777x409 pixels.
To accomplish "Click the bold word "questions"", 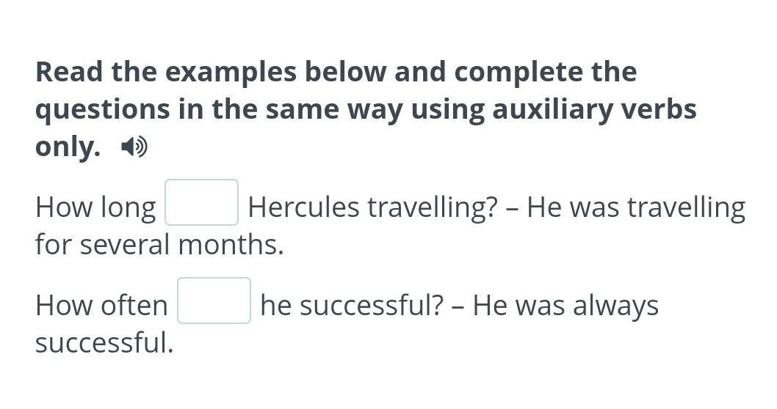I will 101,110.
